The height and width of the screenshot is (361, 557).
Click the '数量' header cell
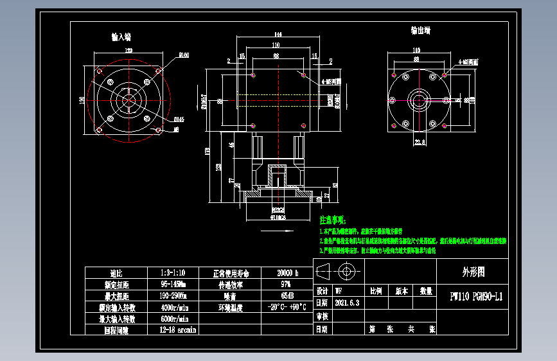426,291
